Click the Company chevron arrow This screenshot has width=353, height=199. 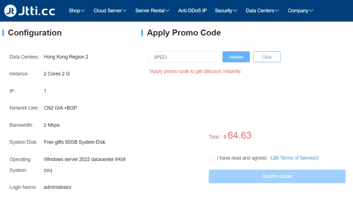pyautogui.click(x=311, y=11)
